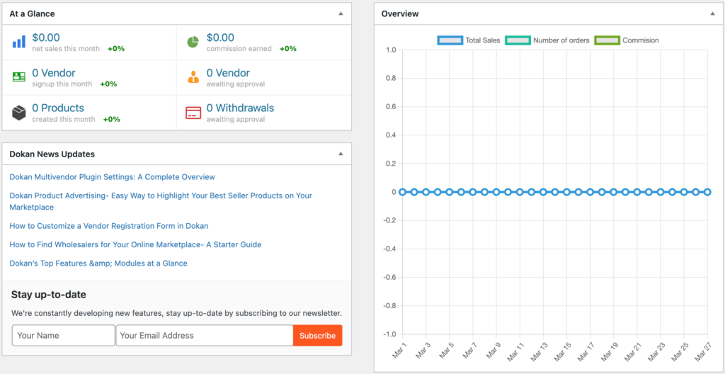This screenshot has width=725, height=374.
Task: Click the Your Email Address input field
Action: coord(205,336)
